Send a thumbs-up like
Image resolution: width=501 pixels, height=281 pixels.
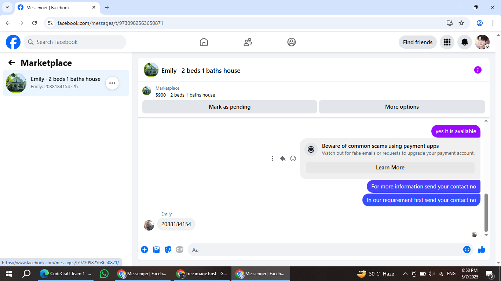pos(482,250)
